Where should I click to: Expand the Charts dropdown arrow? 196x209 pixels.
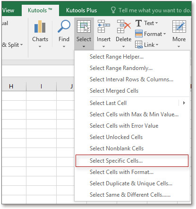[40, 47]
